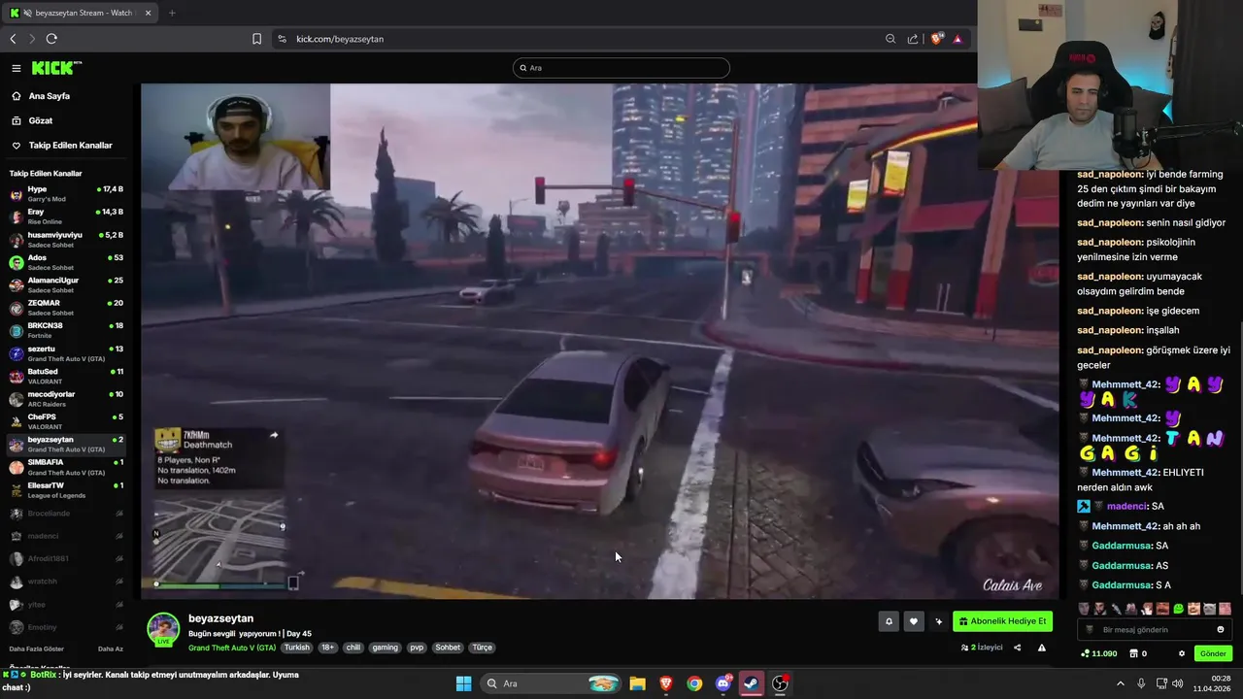Viewport: 1243px width, 699px height.
Task: Open browser zoom magnifier icon
Action: (x=890, y=39)
